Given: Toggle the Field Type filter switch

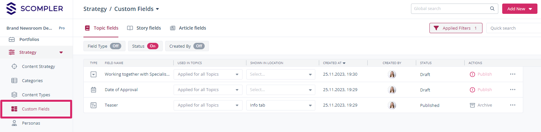Looking at the screenshot, I should point(115,46).
